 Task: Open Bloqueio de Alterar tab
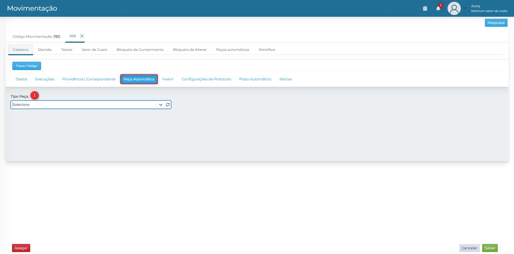click(190, 50)
